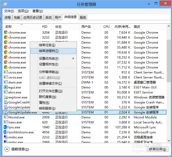The width and height of the screenshot is (172, 157).
Task: Sort by the PID column header
Action: pyautogui.click(x=47, y=27)
